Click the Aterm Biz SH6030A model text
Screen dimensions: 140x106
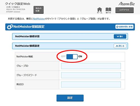click(x=16, y=9)
